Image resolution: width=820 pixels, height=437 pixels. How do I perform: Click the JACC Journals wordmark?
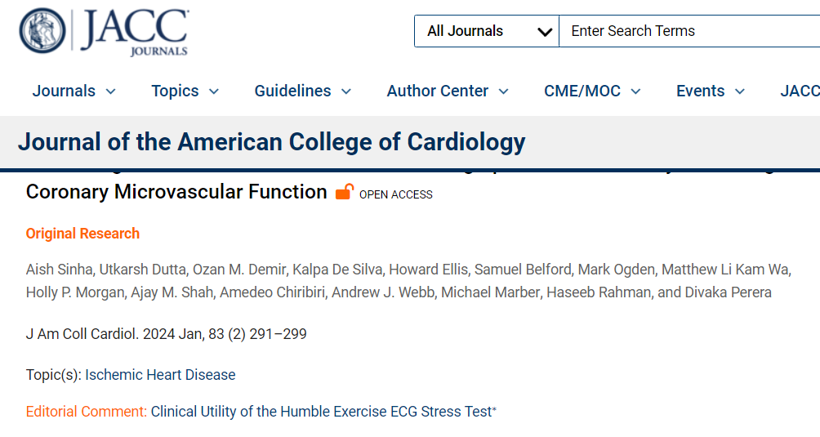coord(135,32)
